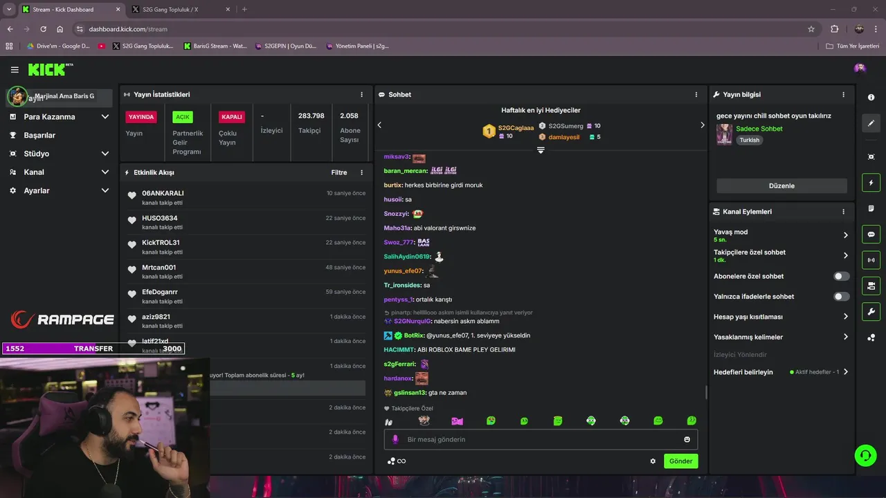
Task: Click the Chrome address bar URL
Action: coord(128,29)
